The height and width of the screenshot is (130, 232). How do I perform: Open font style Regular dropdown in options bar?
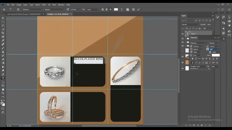click(x=54, y=10)
